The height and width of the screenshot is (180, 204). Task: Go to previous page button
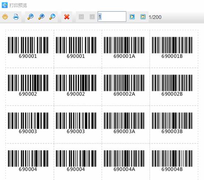(x=92, y=17)
